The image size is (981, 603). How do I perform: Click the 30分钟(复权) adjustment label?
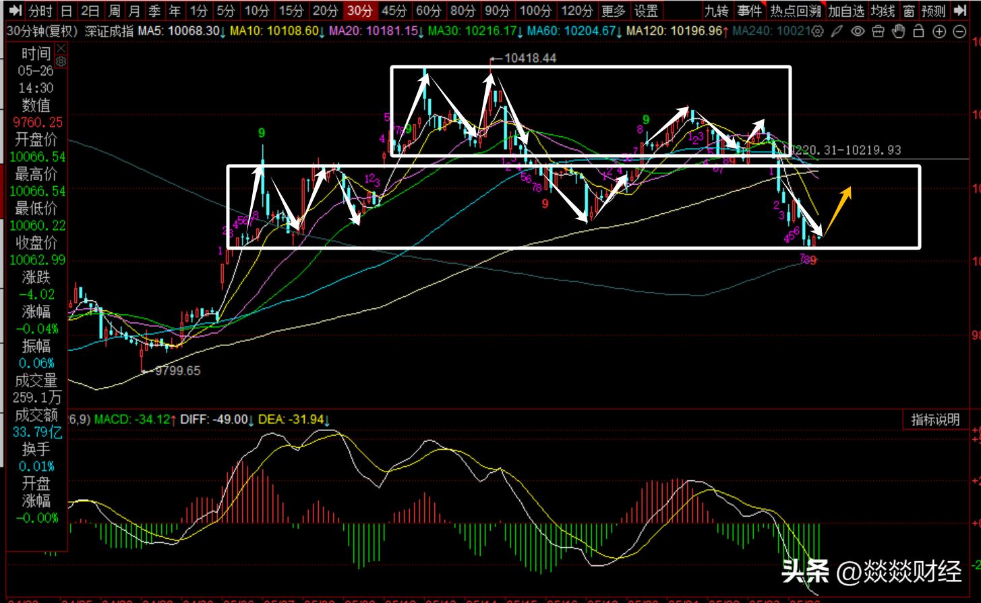42,32
